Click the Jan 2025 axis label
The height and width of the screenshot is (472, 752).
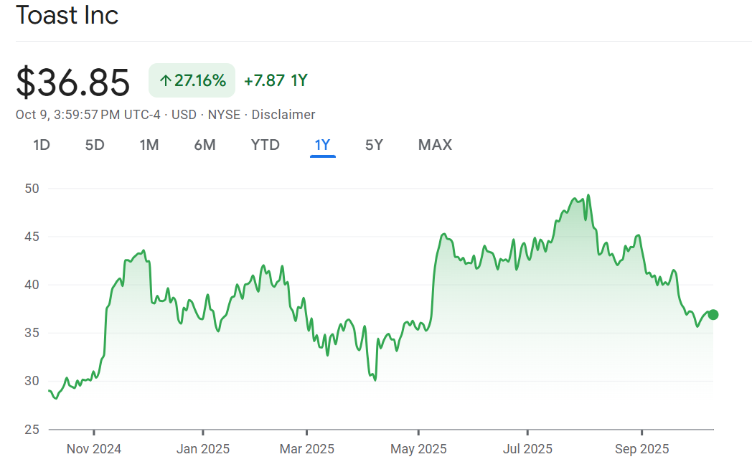pyautogui.click(x=203, y=449)
